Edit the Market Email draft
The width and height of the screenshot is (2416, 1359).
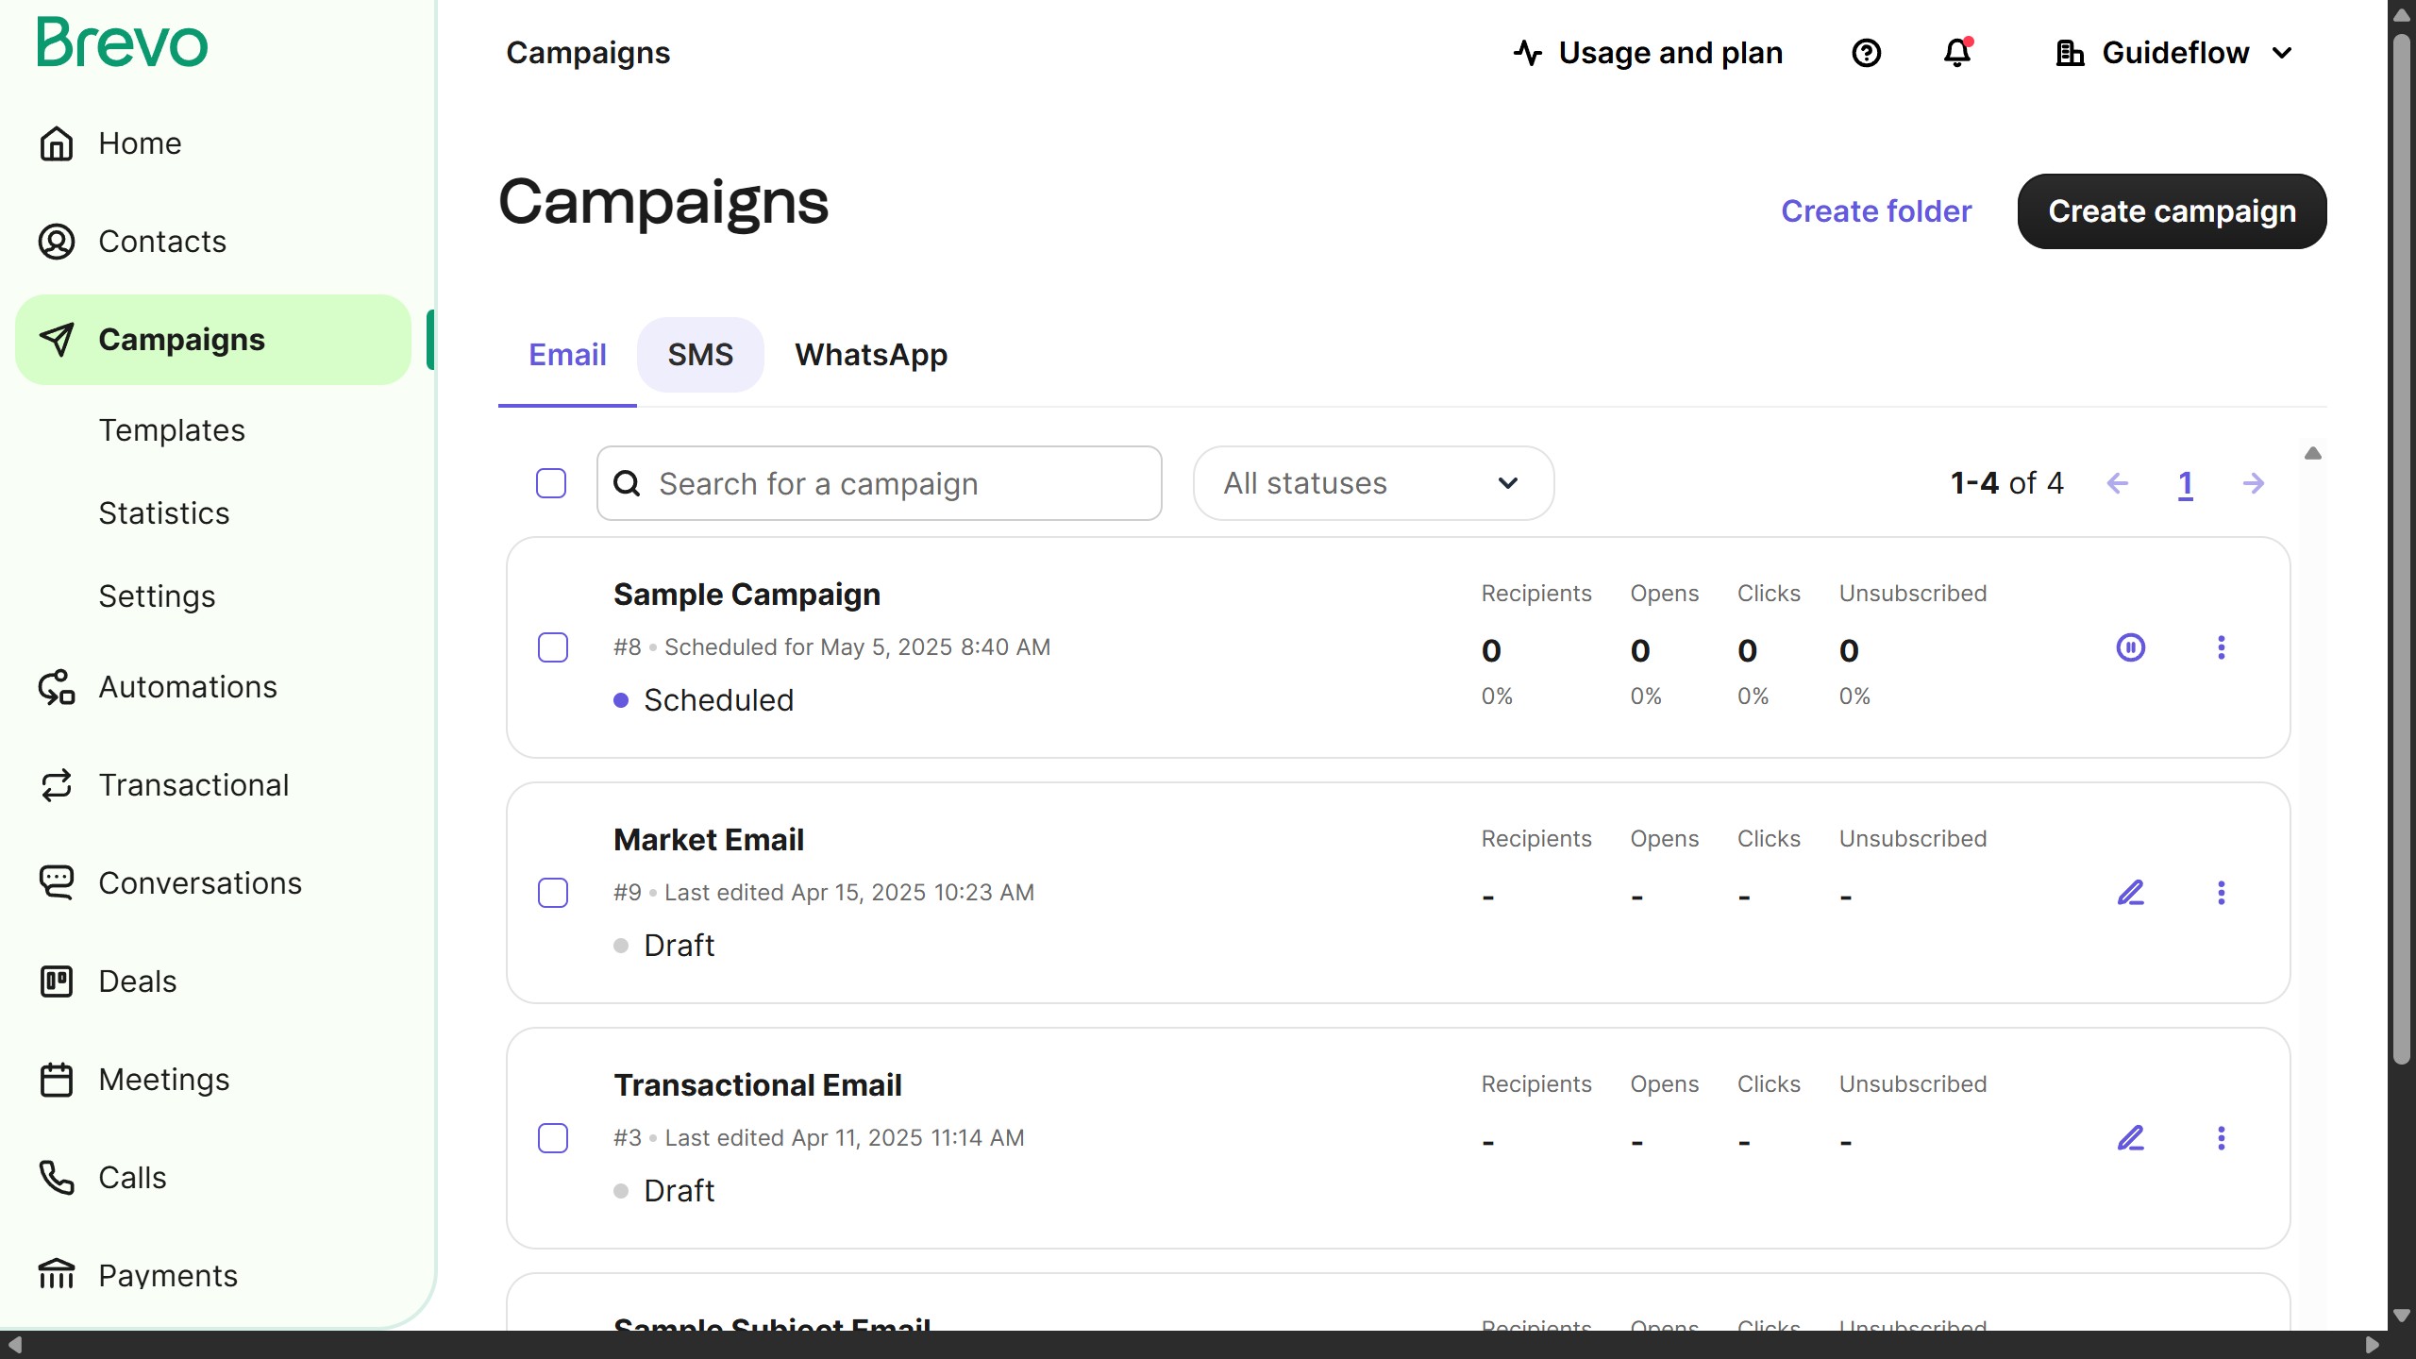2130,893
